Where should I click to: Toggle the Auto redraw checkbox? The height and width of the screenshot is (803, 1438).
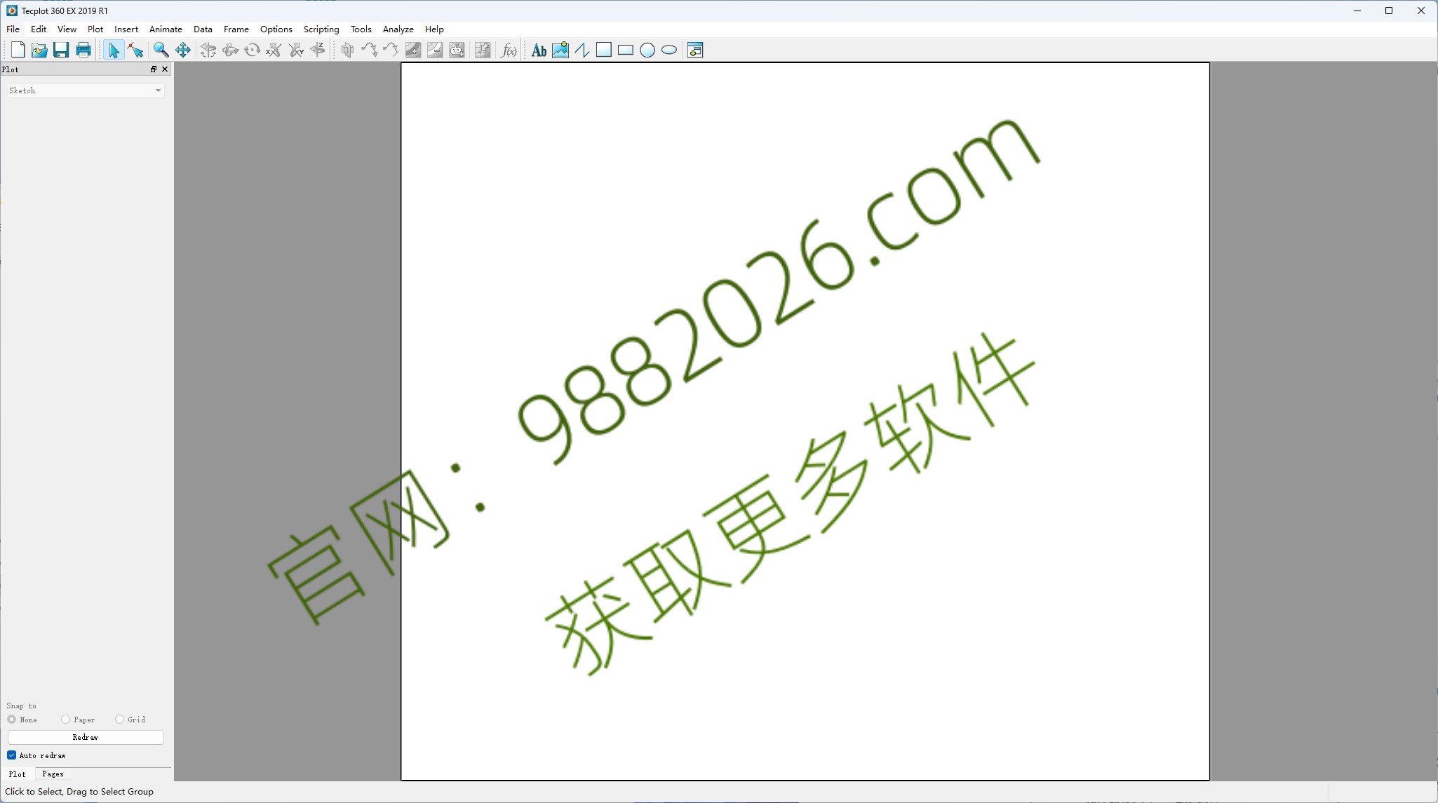coord(12,755)
